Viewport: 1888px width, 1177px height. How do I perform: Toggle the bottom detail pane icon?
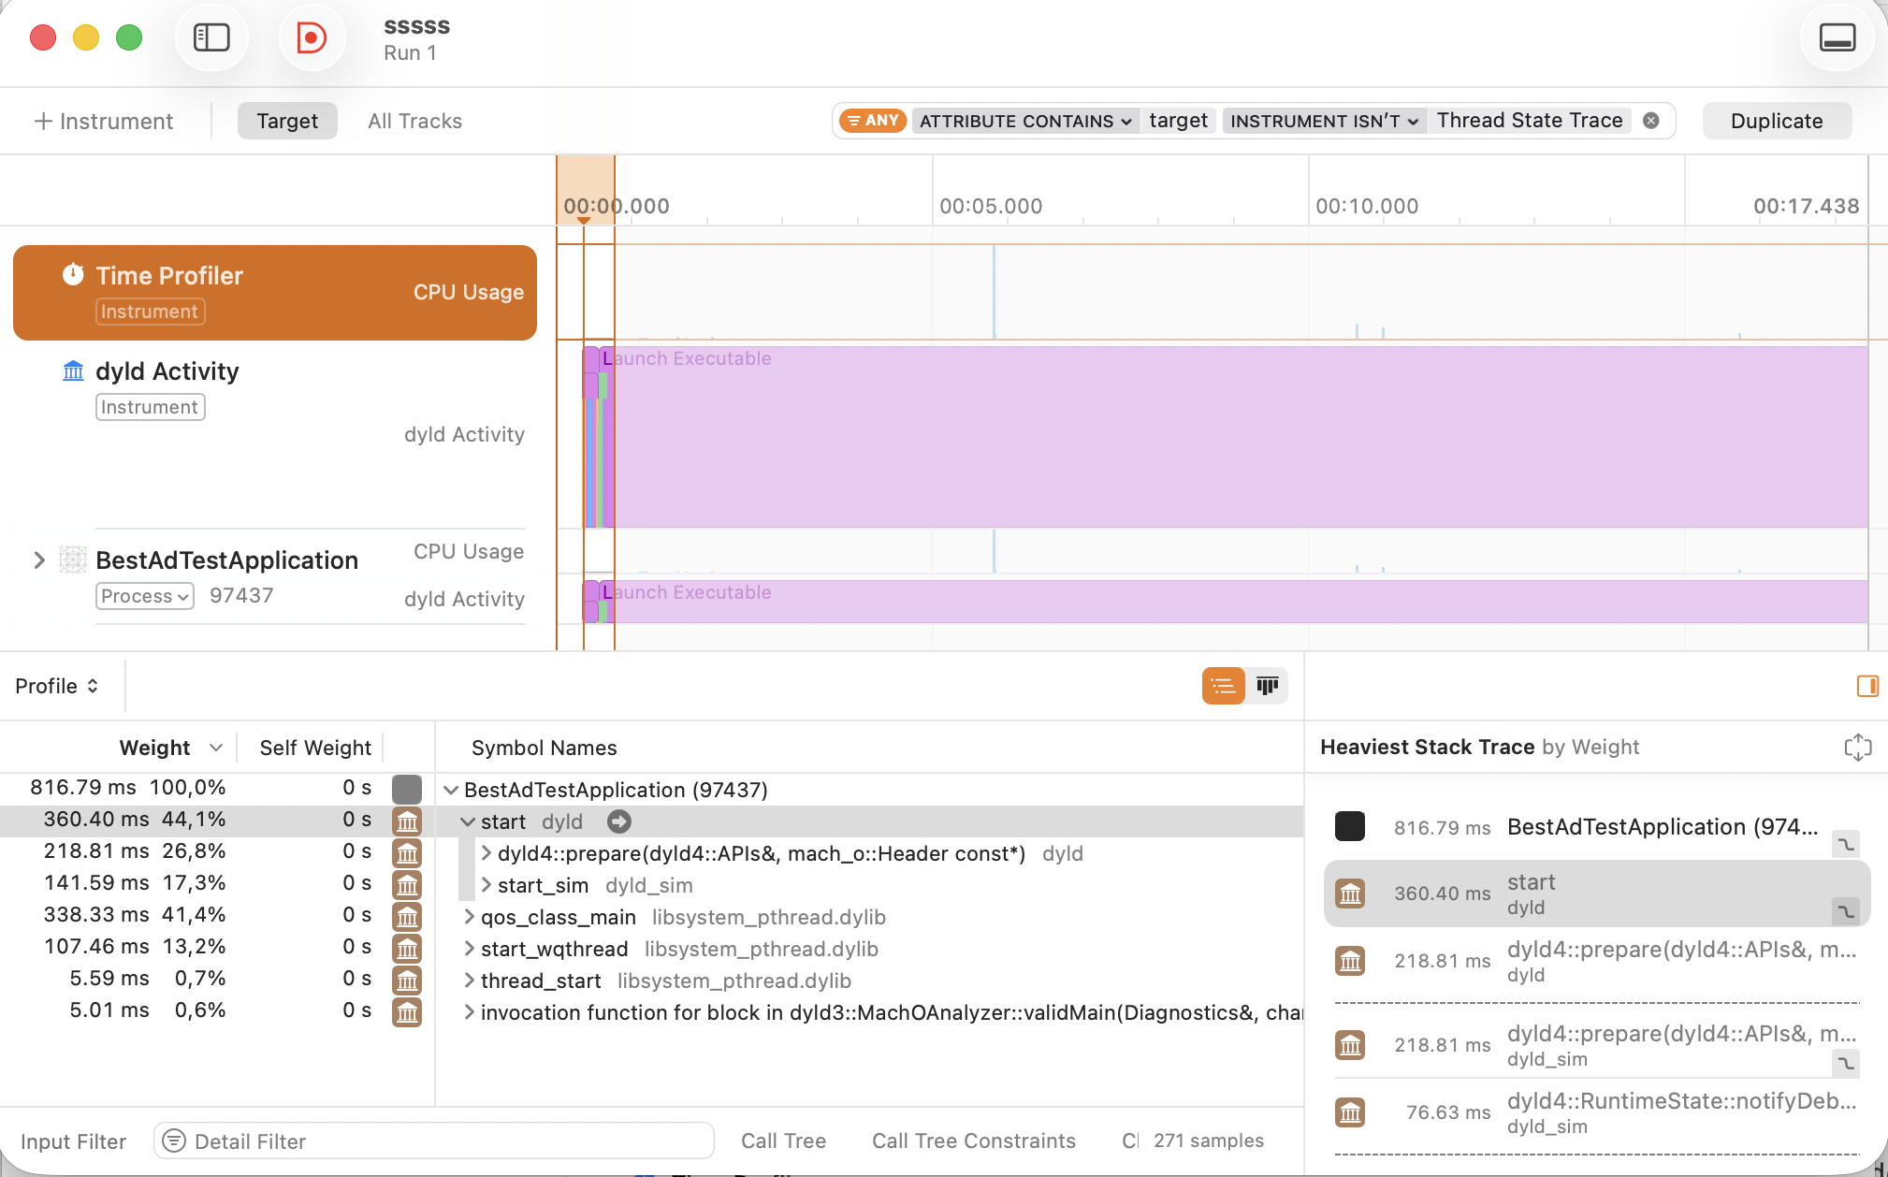[x=1837, y=37]
